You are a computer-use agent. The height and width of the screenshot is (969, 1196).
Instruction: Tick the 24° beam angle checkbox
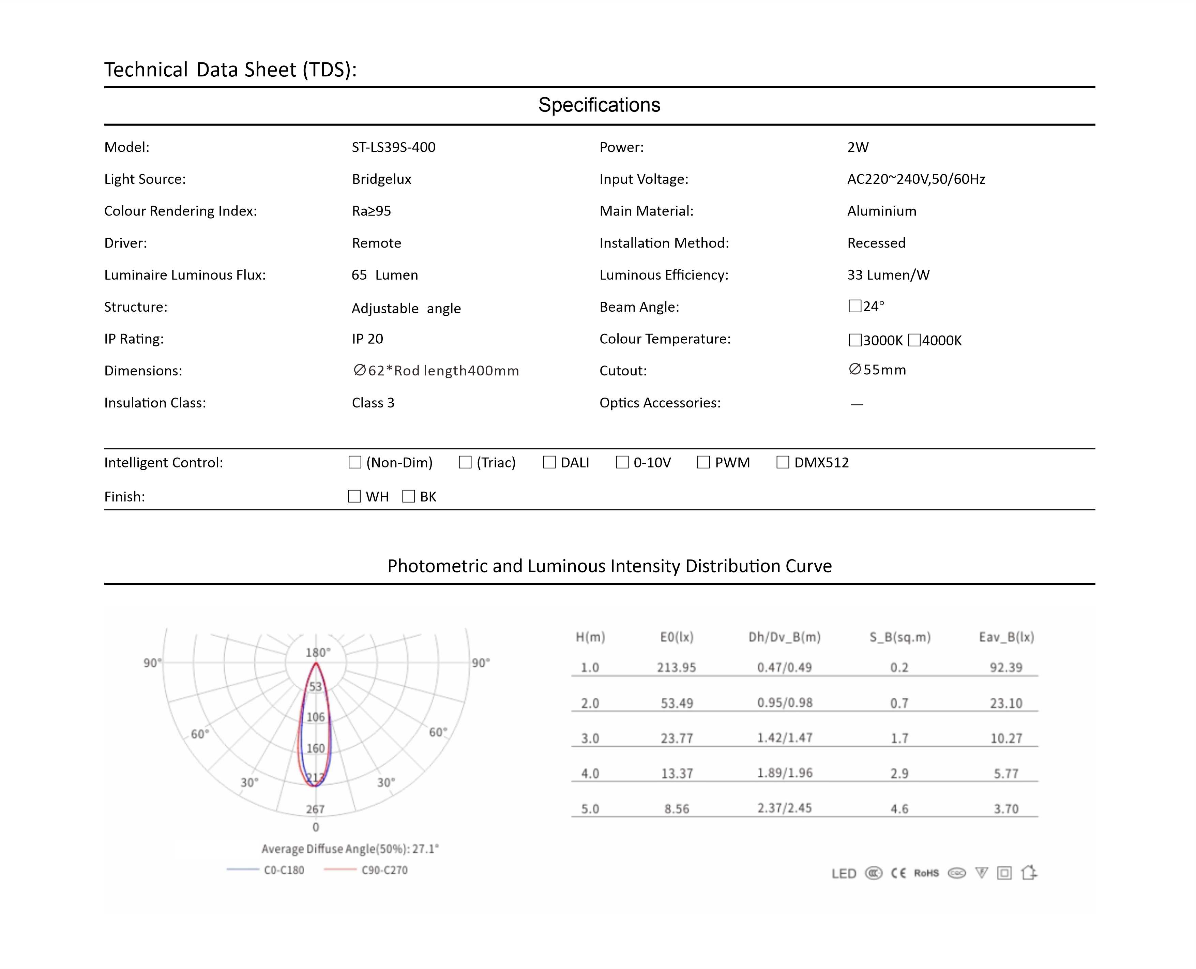[854, 306]
